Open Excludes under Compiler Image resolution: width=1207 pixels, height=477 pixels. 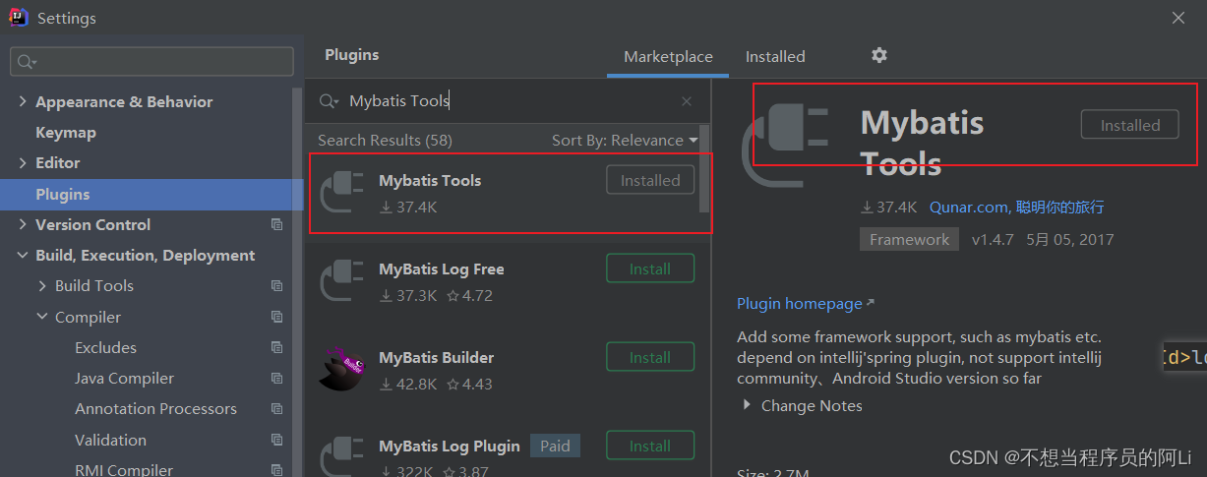105,347
